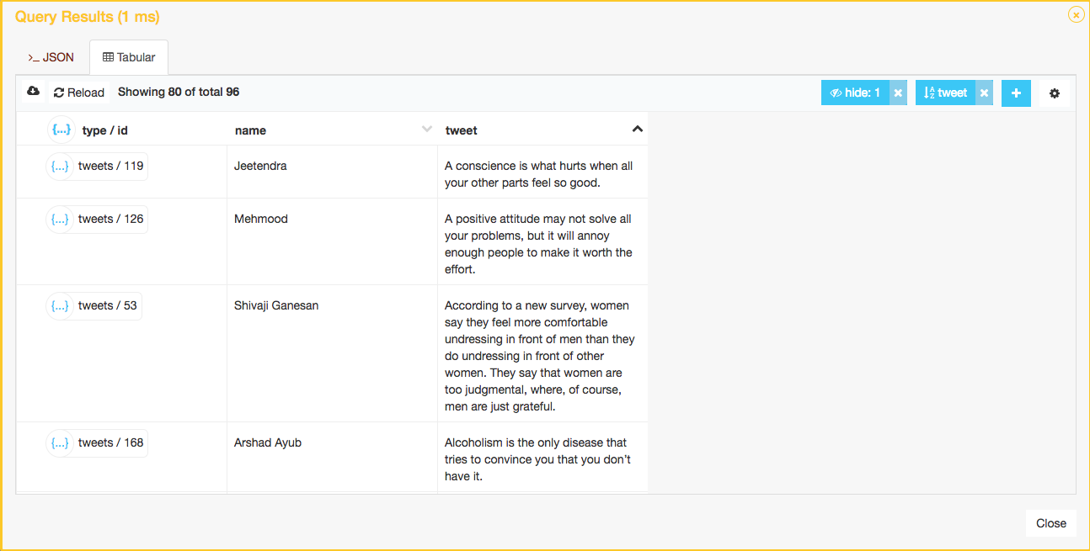Image resolution: width=1090 pixels, height=551 pixels.
Task: Remove the tweet sort chip
Action: pos(984,93)
